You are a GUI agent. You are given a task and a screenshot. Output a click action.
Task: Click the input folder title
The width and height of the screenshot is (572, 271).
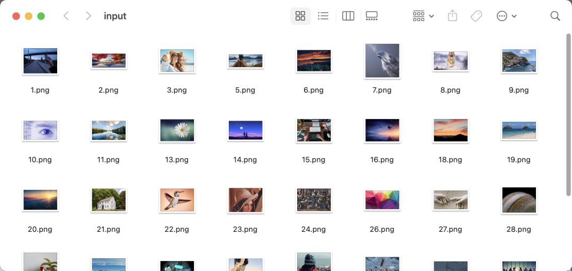pyautogui.click(x=115, y=16)
